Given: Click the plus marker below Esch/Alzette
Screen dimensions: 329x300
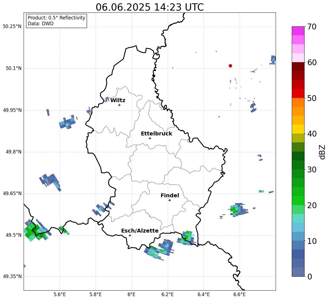Looking at the screenshot, I should point(130,235).
